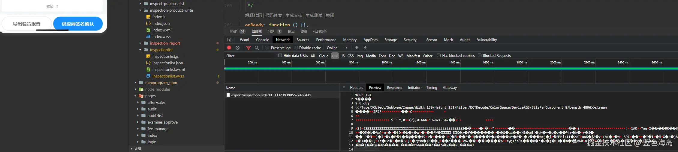The height and width of the screenshot is (152, 678).
Task: Open index.wxss file
Action: pos(161,37)
